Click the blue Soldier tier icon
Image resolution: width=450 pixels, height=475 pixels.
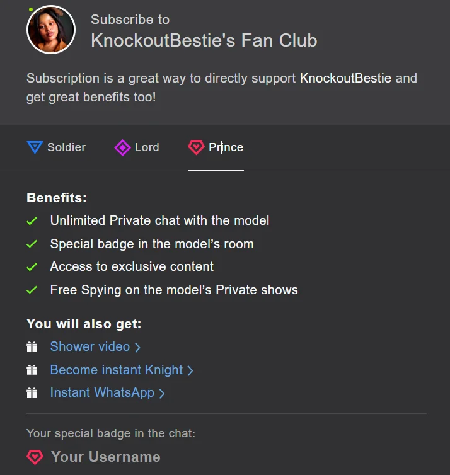tap(35, 147)
